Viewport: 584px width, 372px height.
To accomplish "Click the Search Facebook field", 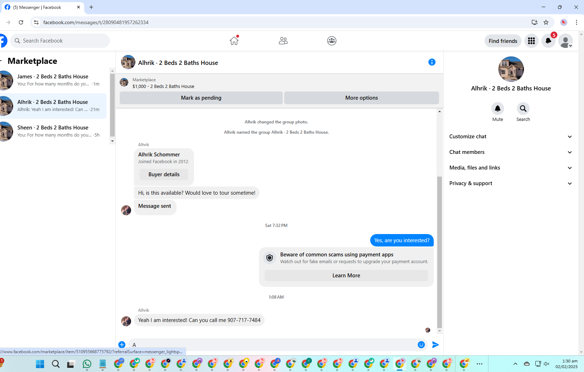I will (60, 41).
